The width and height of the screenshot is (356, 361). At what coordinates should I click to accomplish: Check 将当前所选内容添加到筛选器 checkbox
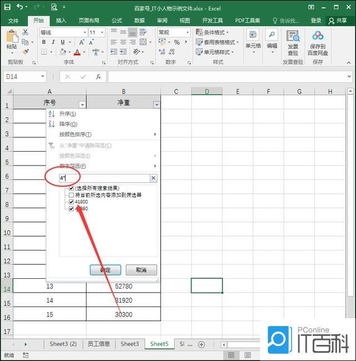point(71,195)
